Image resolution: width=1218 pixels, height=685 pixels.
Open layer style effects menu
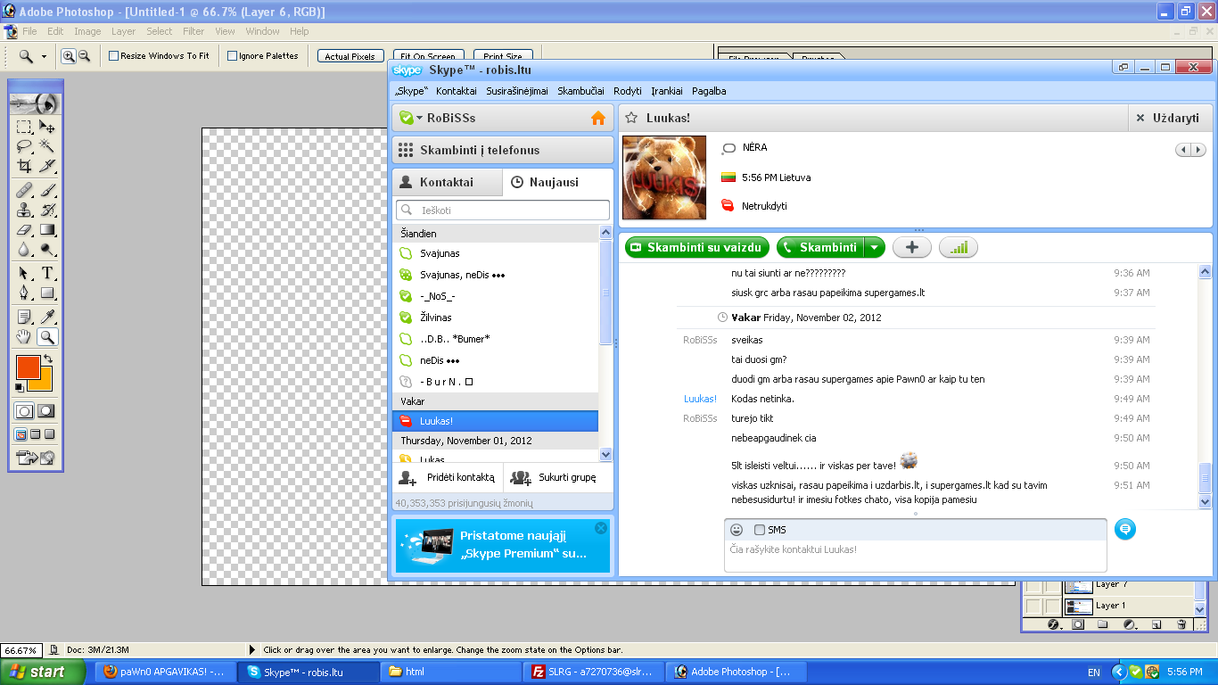coord(1053,625)
